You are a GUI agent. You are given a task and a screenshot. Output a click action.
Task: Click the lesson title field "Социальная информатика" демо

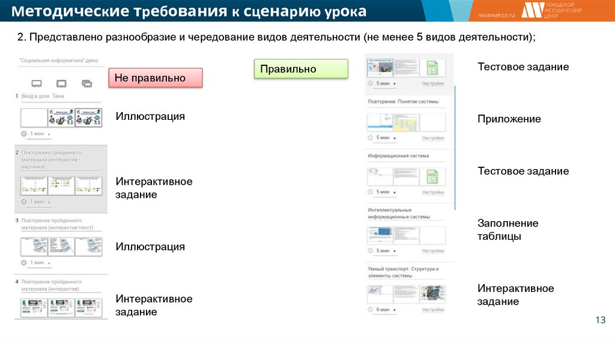click(x=58, y=61)
